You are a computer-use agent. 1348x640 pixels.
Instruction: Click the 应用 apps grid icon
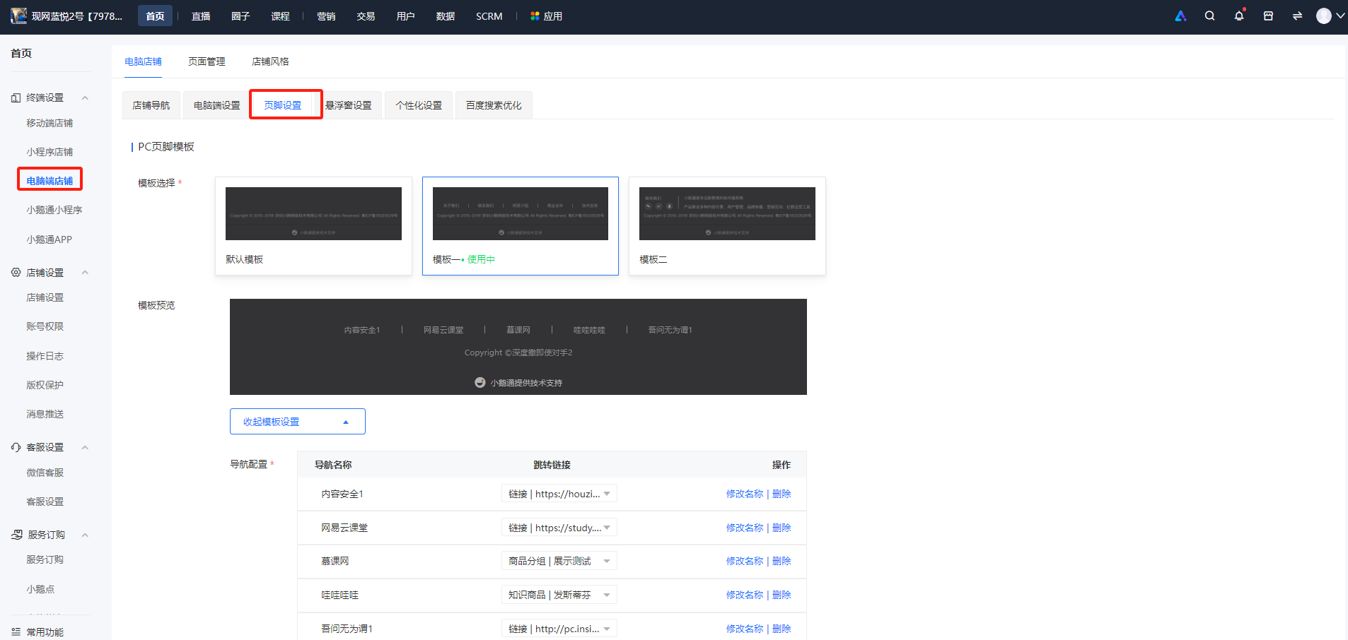(x=535, y=16)
